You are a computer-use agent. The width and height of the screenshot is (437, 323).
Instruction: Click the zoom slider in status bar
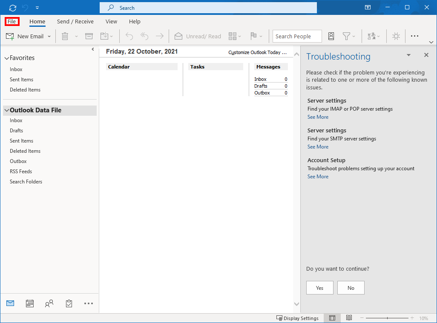[387, 318]
